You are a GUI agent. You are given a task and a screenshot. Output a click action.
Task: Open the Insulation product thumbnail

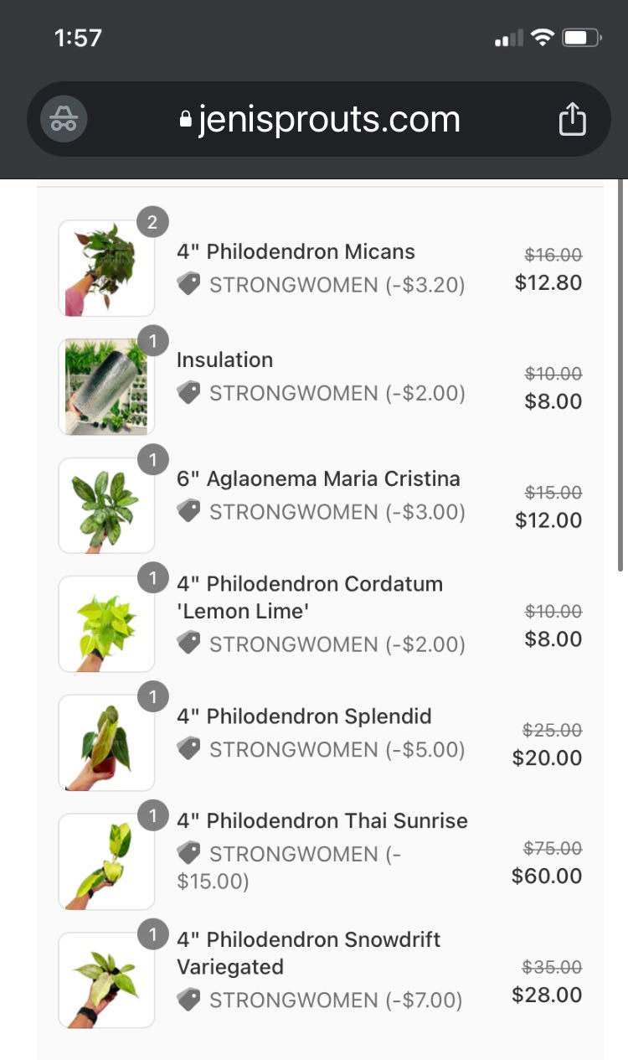pos(106,386)
